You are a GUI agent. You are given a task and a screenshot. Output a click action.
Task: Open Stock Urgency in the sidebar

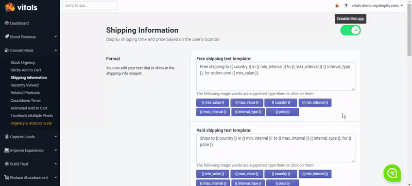pyautogui.click(x=23, y=63)
